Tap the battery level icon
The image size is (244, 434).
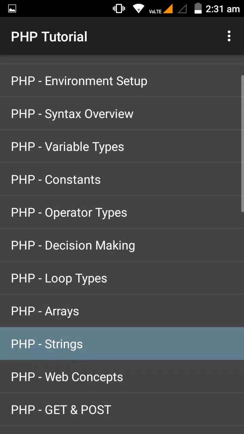tap(198, 8)
